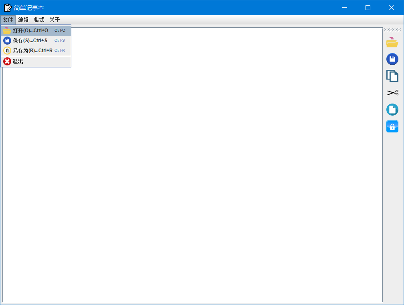Click the red 退出 exit icon

7,61
